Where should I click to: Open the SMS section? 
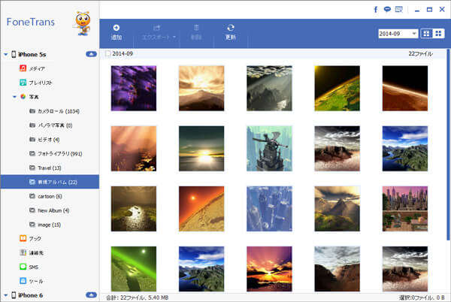[x=35, y=266]
